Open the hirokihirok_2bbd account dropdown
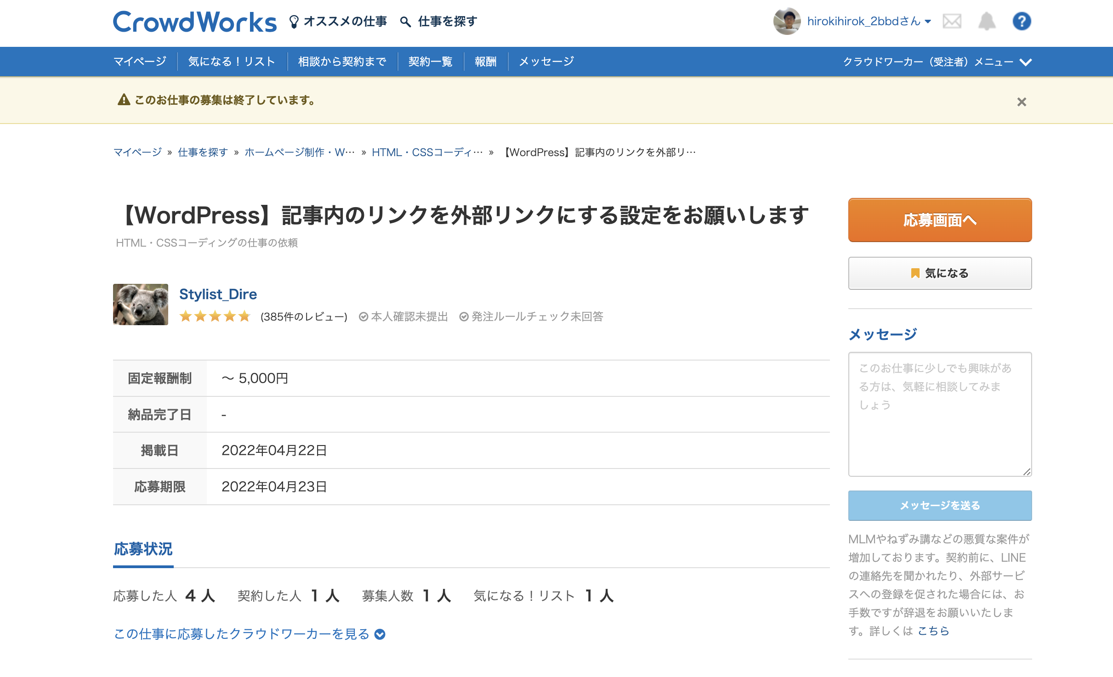This screenshot has height=677, width=1113. click(869, 21)
